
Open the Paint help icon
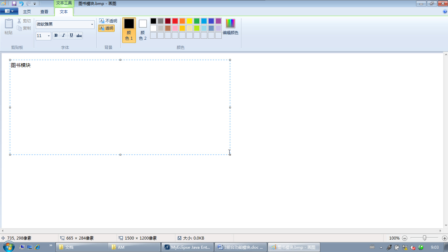445,11
